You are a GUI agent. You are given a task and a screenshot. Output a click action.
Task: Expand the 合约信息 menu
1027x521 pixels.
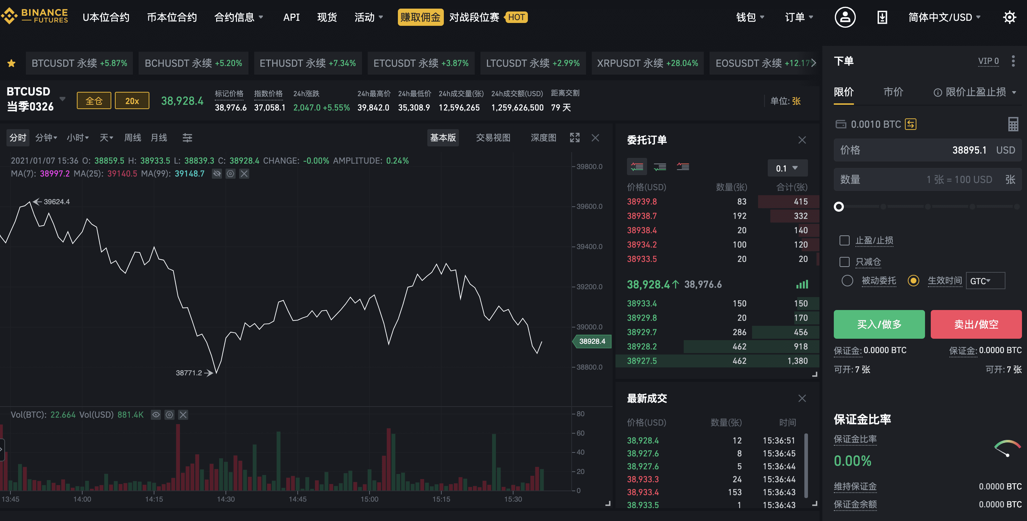[238, 17]
